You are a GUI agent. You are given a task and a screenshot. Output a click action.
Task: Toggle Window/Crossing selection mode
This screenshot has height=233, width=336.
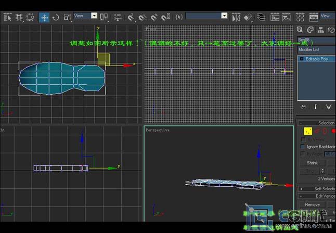30,17
